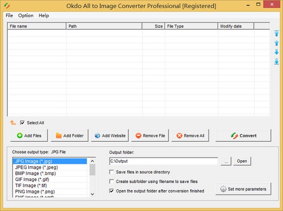
Task: Uncheck Open output folder after conversion
Action: [x=112, y=191]
